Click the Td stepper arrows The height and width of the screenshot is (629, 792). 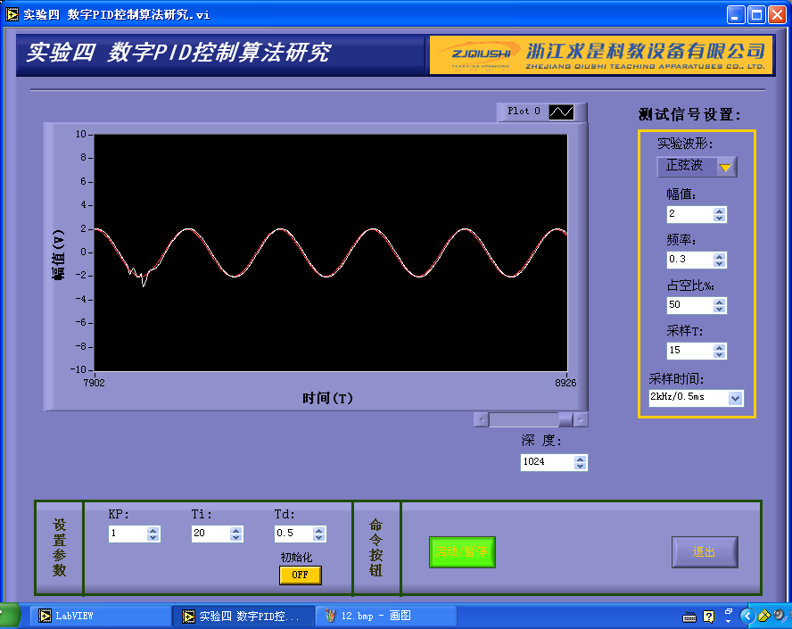[x=319, y=534]
